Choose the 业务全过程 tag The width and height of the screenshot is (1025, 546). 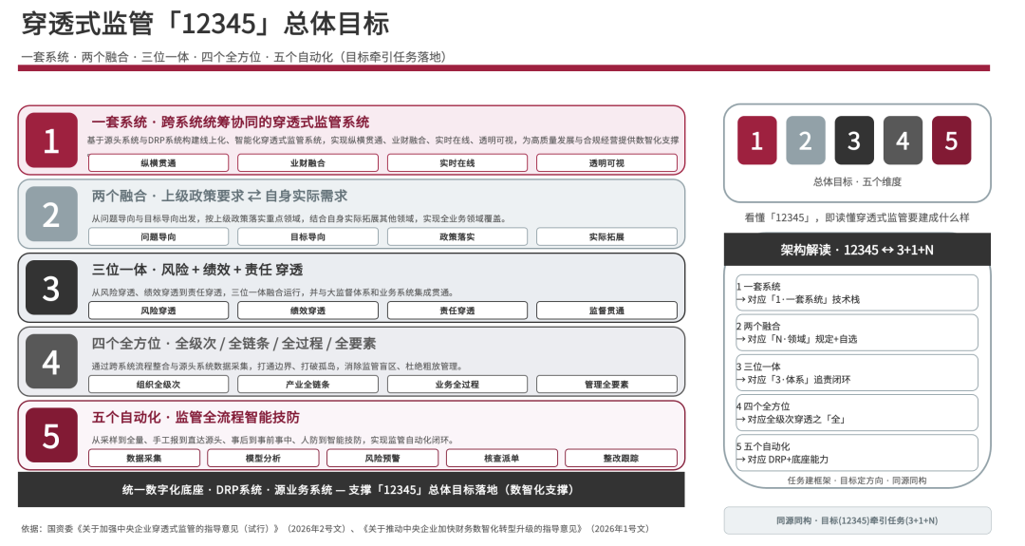coord(457,385)
